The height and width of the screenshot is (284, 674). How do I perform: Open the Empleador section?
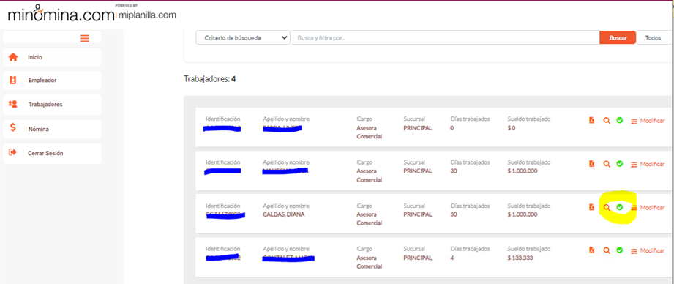click(x=52, y=81)
